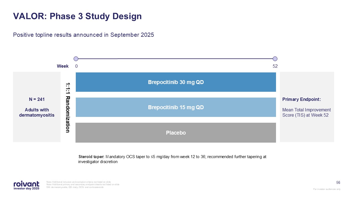The width and height of the screenshot is (354, 199).
Task: Select the Brepocitinib 30 mg QD bar
Action: [176, 82]
